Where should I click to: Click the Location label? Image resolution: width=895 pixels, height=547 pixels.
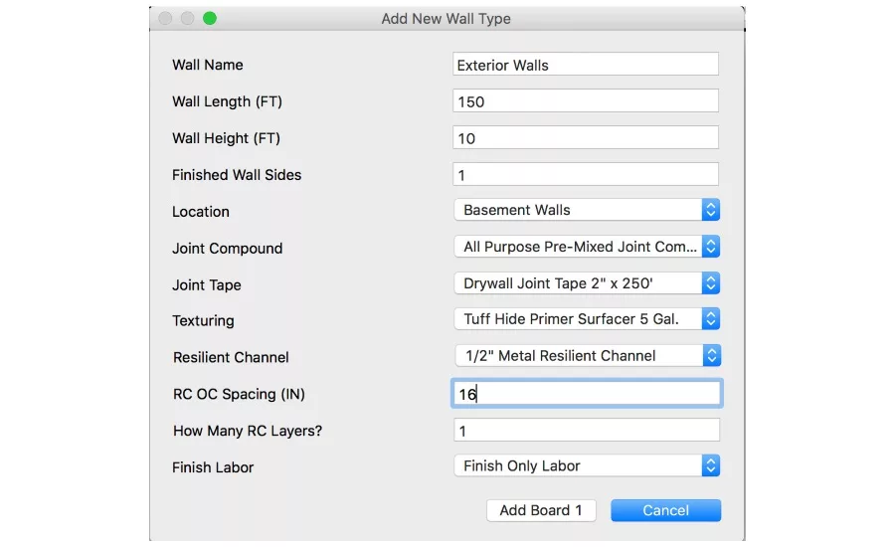coord(201,212)
